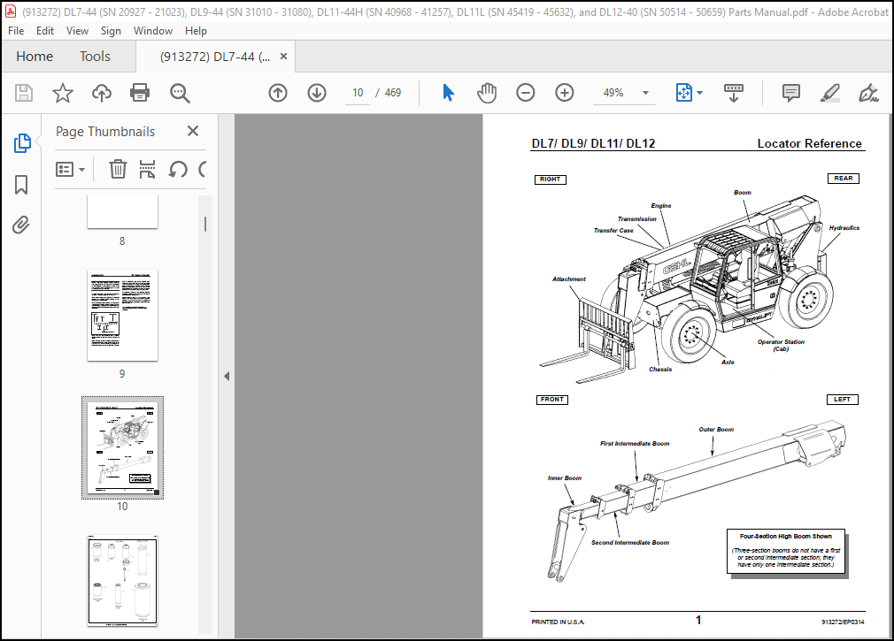
Task: Select the page 9 thumbnail
Action: coord(122,316)
